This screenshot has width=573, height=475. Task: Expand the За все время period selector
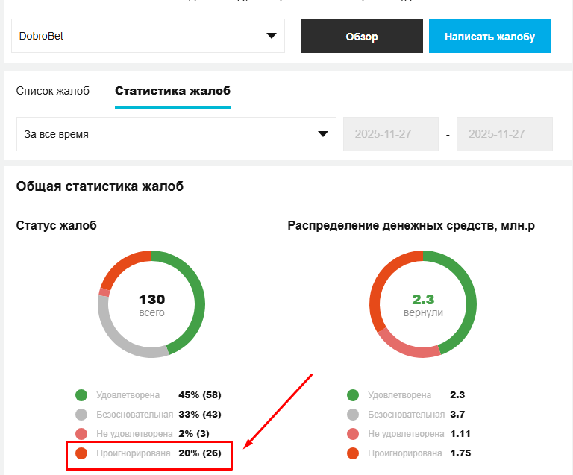pyautogui.click(x=175, y=134)
